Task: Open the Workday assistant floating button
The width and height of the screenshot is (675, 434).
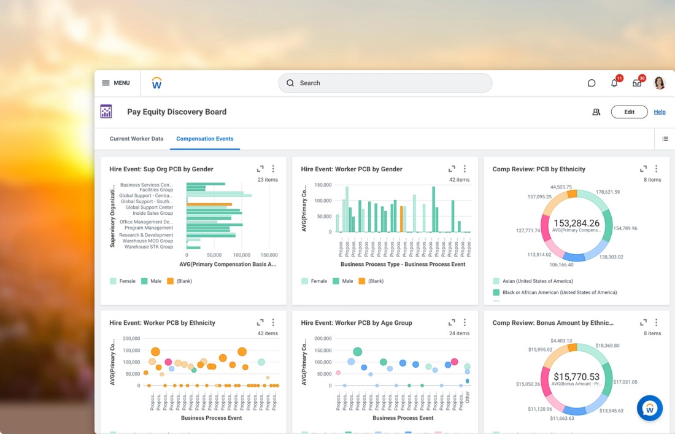Action: tap(649, 408)
